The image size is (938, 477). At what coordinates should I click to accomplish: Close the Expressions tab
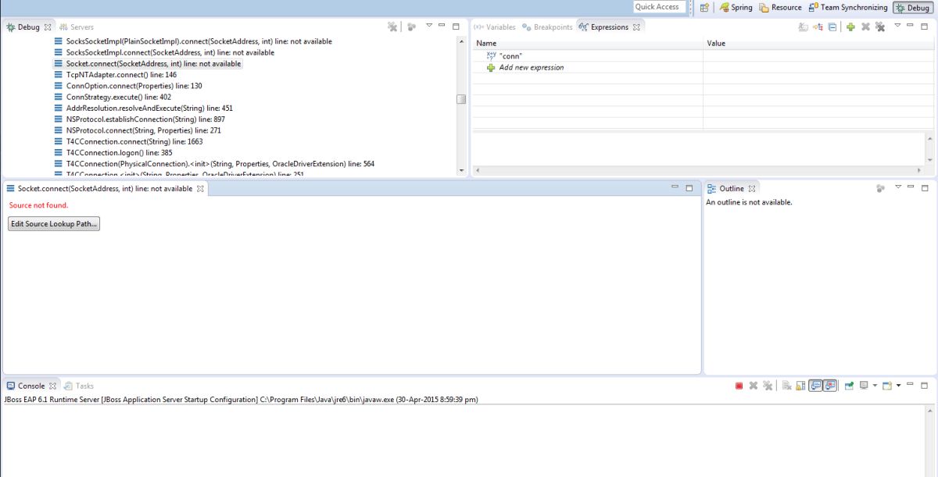click(x=636, y=27)
